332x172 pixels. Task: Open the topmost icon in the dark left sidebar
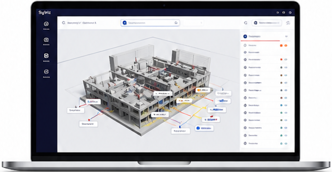[x=46, y=24]
